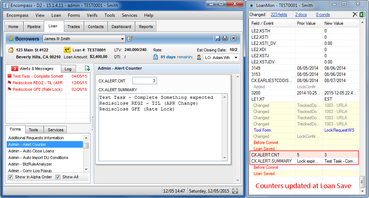Switch to the Contacts tab

96,27
